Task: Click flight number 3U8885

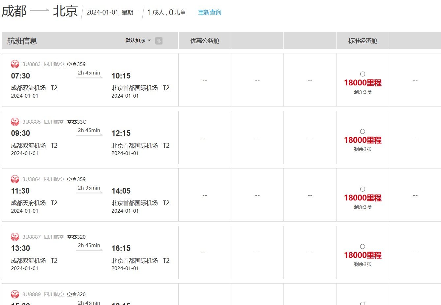Action: point(32,122)
